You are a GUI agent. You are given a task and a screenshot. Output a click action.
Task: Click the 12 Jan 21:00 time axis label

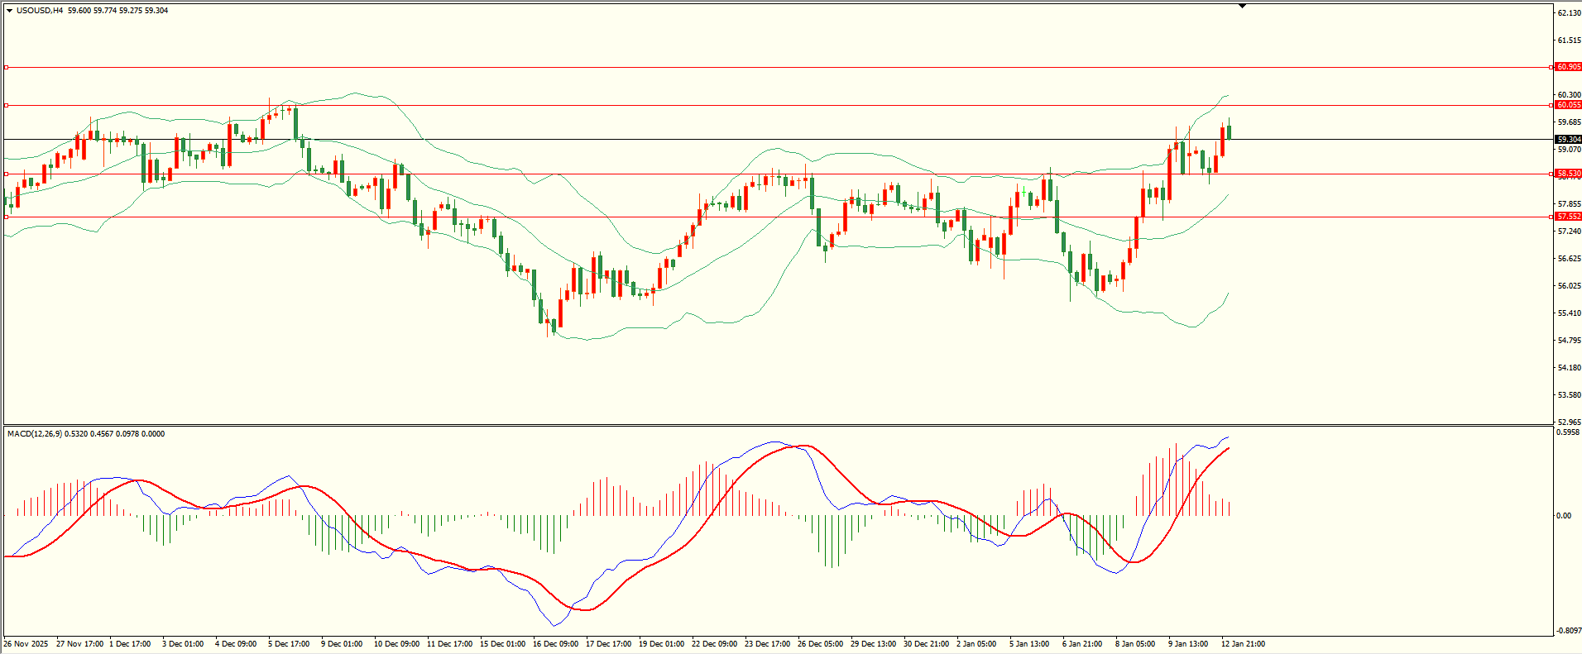tap(1243, 644)
